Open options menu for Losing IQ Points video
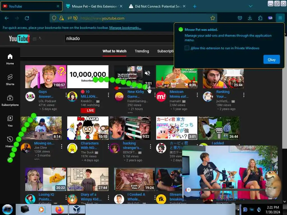Viewport: 287px width, 215px height. coord(66,198)
